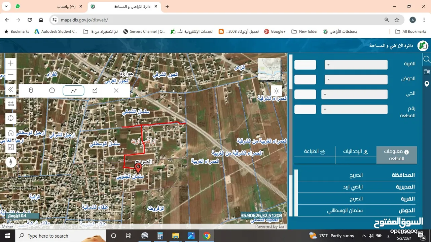
Task: Click the locate target crosshair button
Action: coord(11,118)
